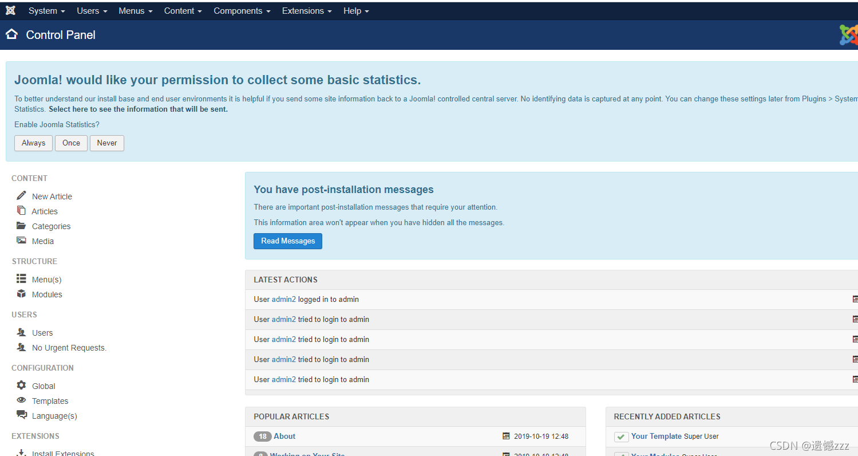The width and height of the screenshot is (858, 456).
Task: Open the Extensions dropdown menu
Action: [307, 11]
